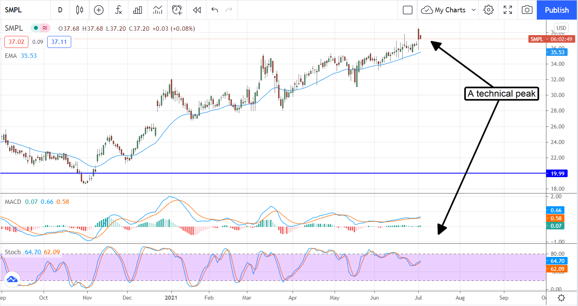
Task: Click the May date axis label
Action: pyautogui.click(x=334, y=298)
